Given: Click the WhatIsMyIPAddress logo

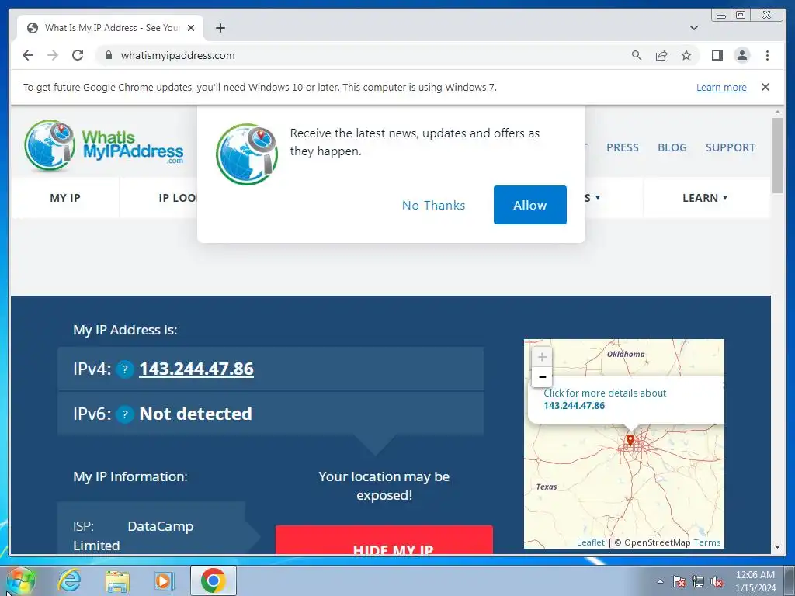Looking at the screenshot, I should [104, 145].
